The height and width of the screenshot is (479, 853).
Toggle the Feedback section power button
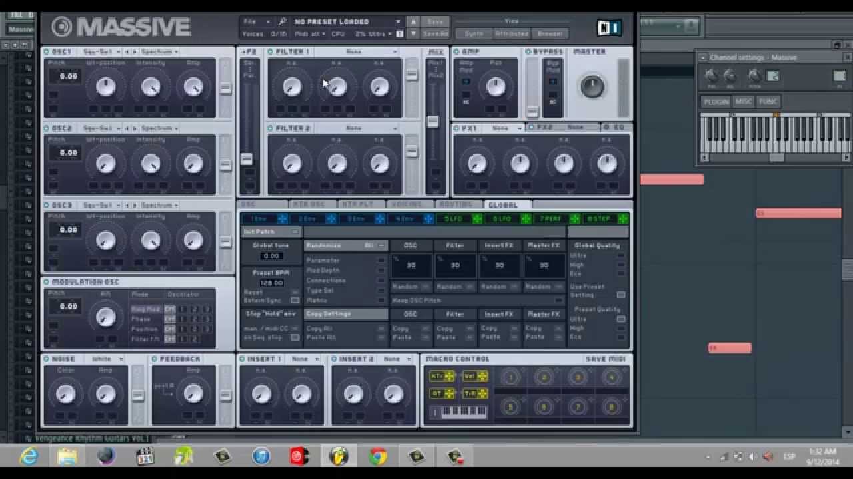(x=155, y=359)
